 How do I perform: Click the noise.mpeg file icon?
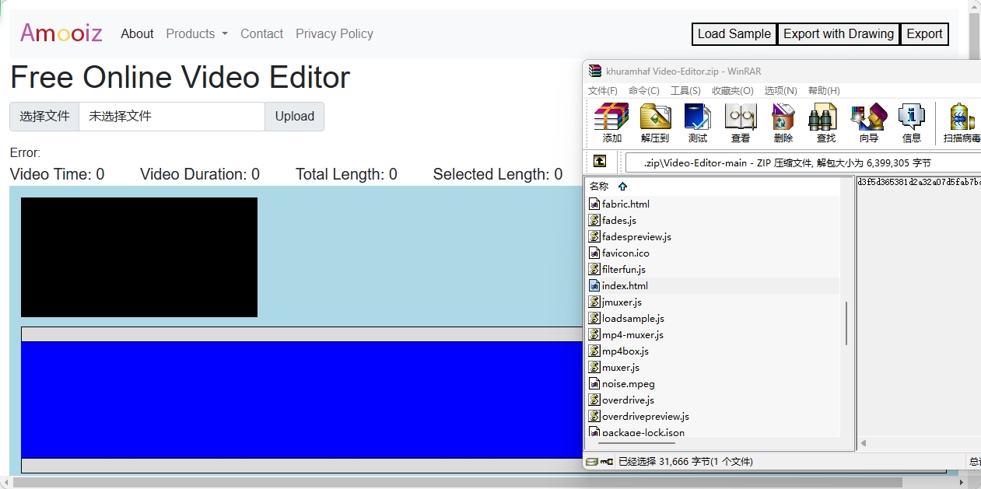[x=594, y=383]
